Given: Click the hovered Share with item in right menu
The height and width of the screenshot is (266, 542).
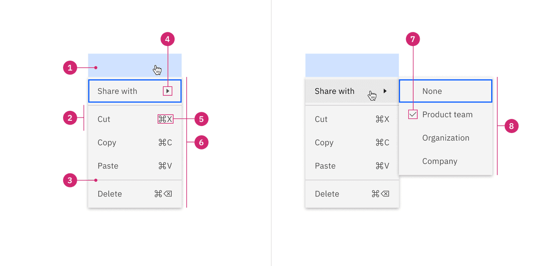Looking at the screenshot, I should pyautogui.click(x=335, y=91).
